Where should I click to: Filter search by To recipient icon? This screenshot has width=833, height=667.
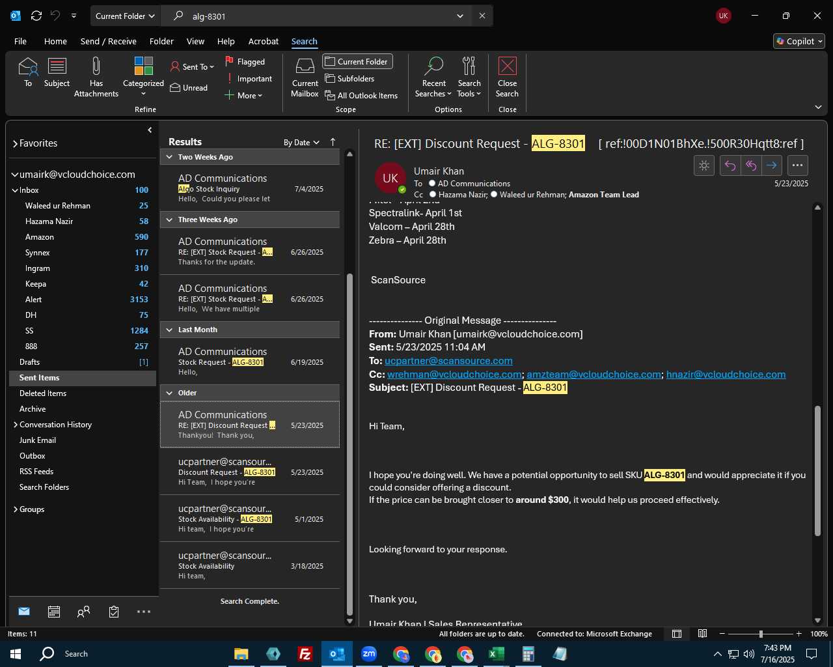(x=28, y=72)
